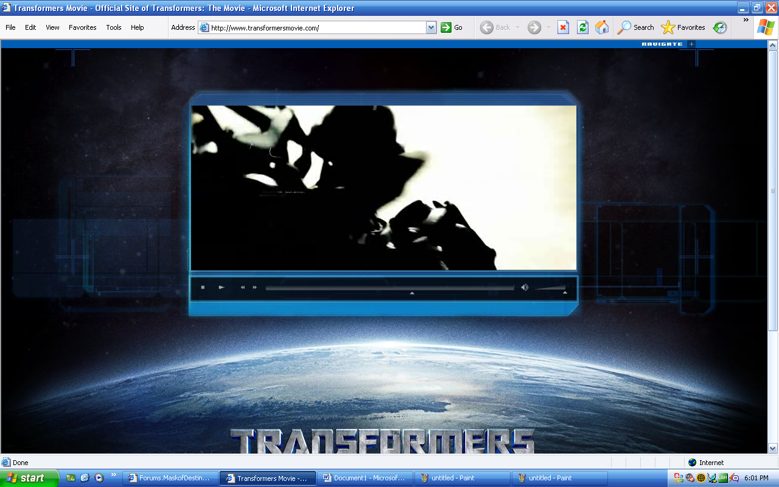The image size is (779, 487).
Task: Switch to first untitled - Paint window
Action: pyautogui.click(x=463, y=478)
